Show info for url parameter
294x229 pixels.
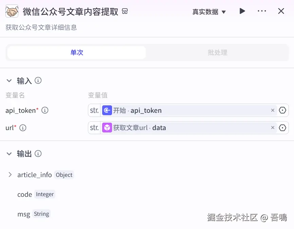(x=23, y=128)
